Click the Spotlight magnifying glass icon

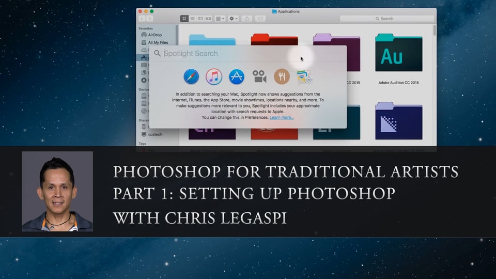pos(157,53)
